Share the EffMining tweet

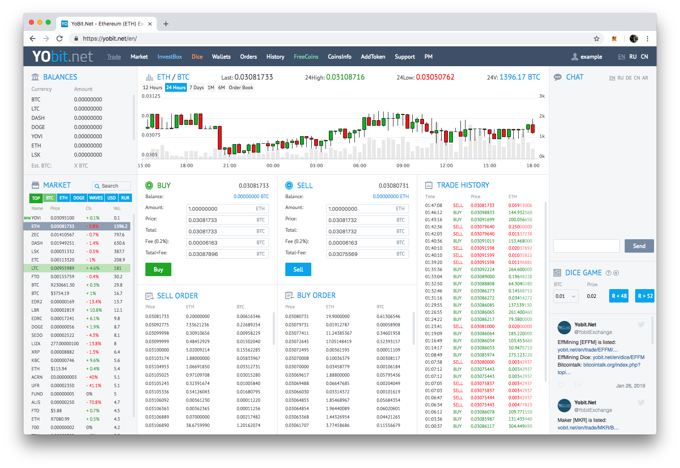tap(578, 385)
